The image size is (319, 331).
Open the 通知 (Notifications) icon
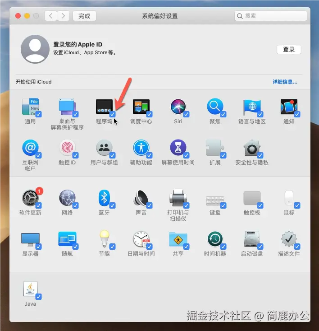pyautogui.click(x=289, y=107)
